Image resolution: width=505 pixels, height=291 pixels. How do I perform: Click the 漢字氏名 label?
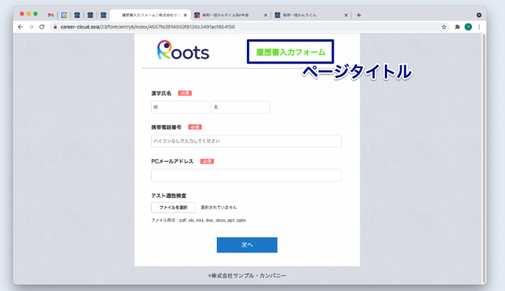point(162,94)
